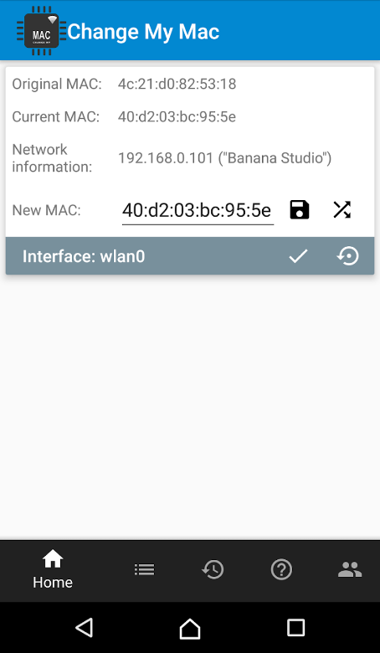
Task: Click the New MAC input field
Action: (x=198, y=211)
